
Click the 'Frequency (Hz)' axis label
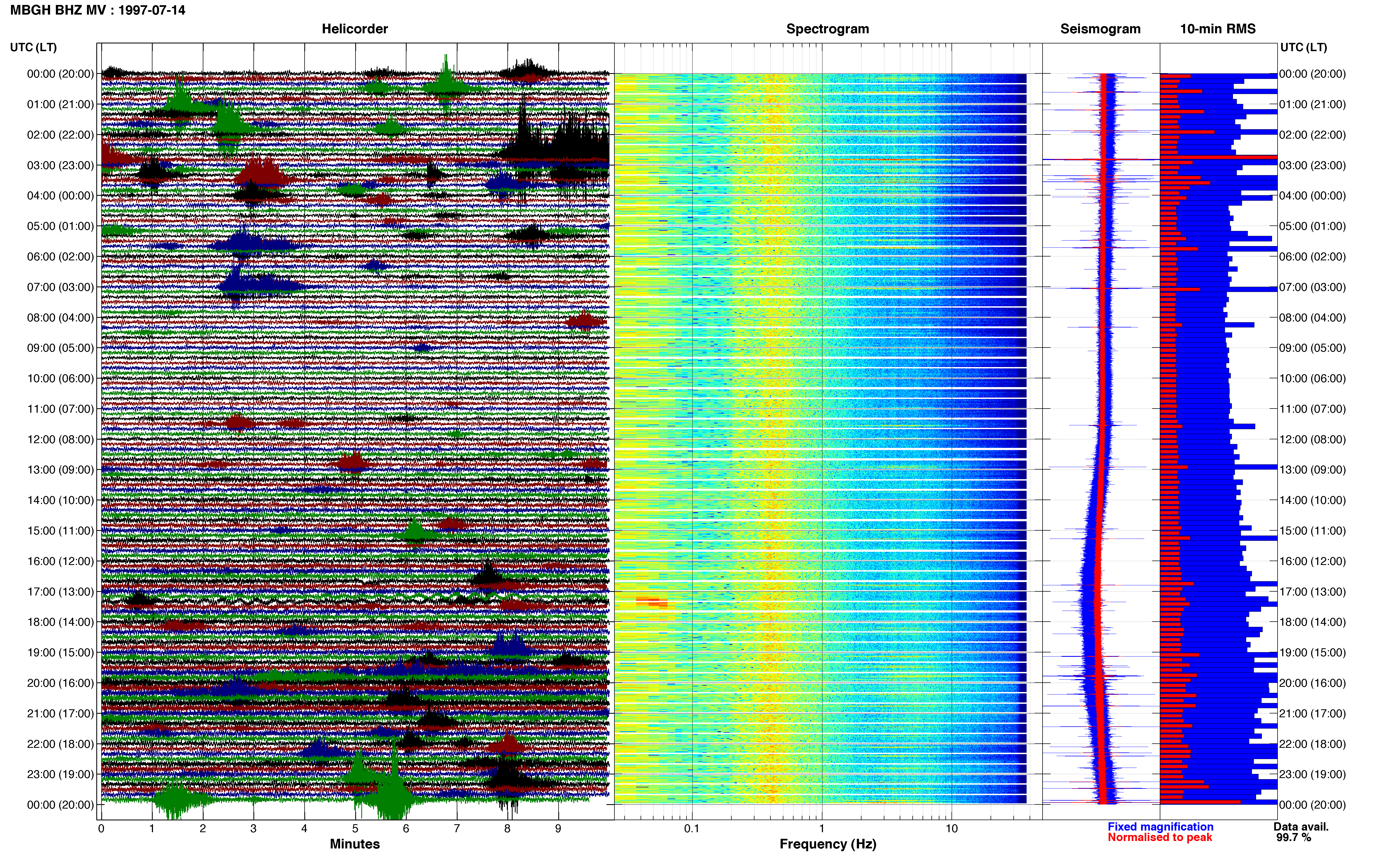point(828,844)
